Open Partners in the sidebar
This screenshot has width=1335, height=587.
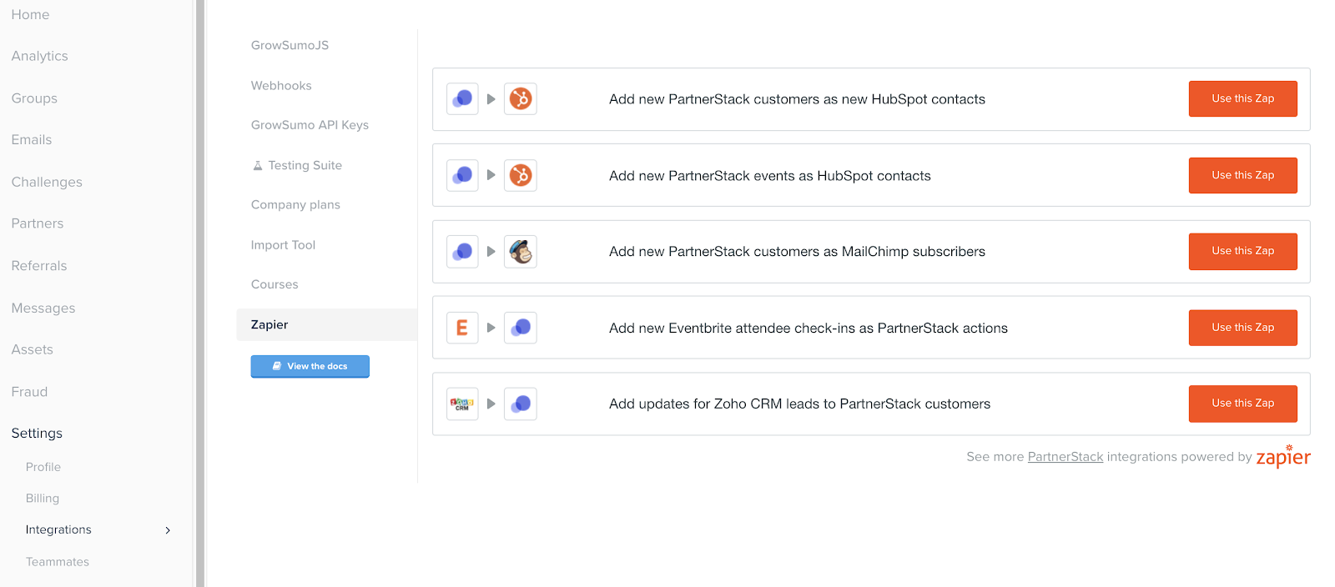point(38,223)
